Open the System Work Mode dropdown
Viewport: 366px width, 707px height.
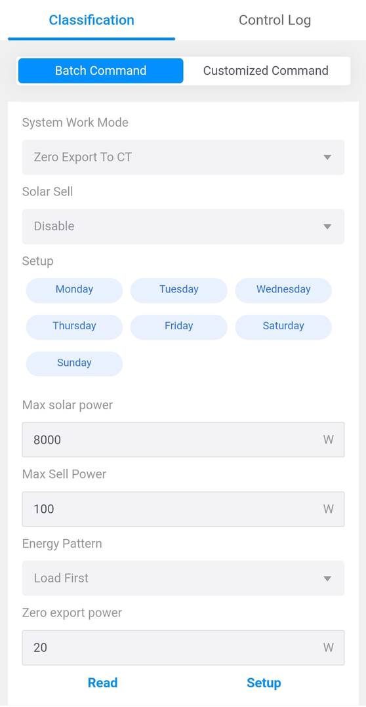point(183,157)
